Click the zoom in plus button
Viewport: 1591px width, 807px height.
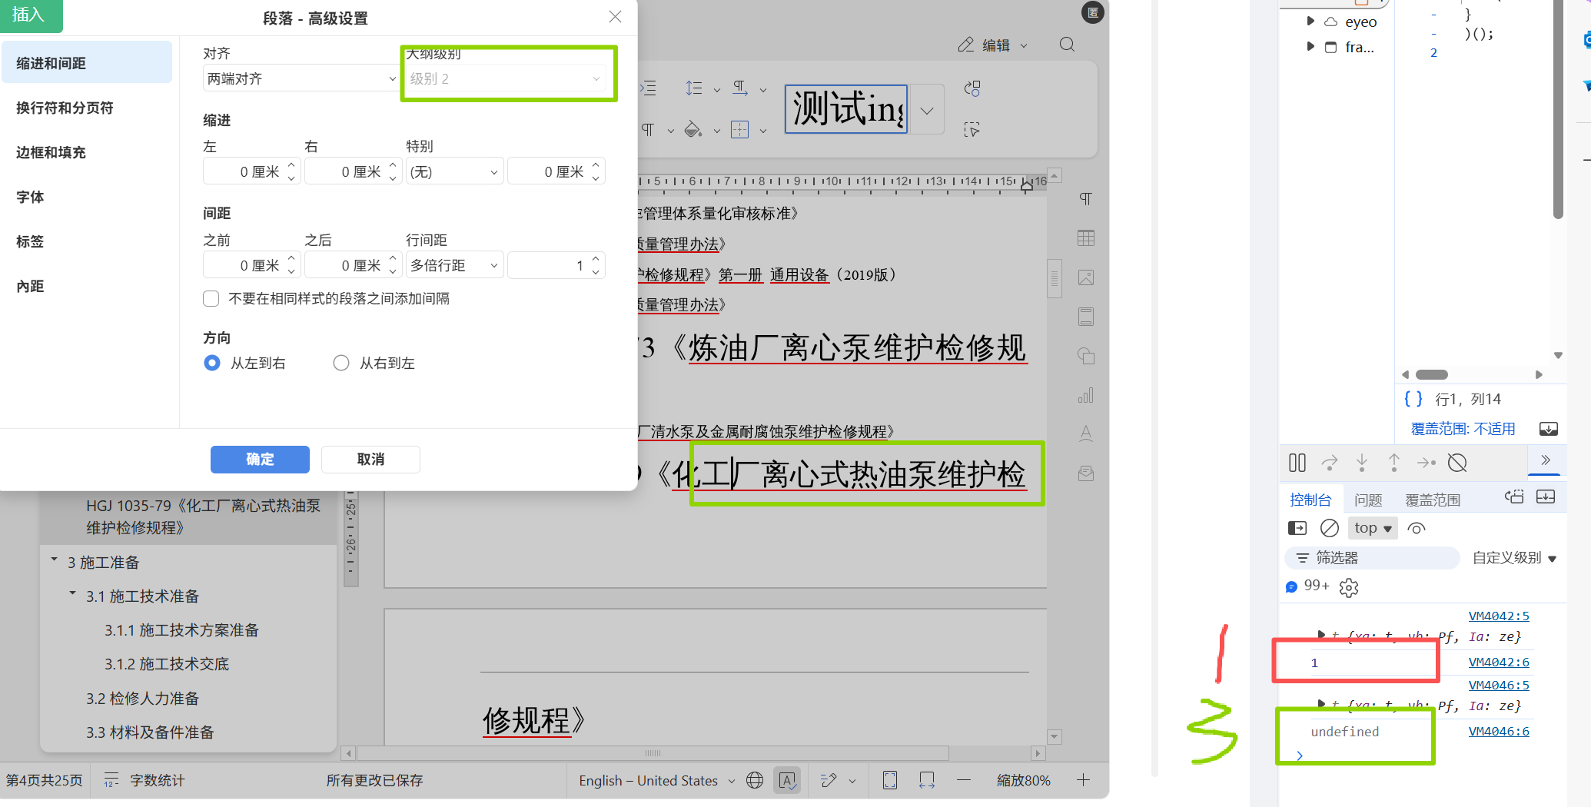coord(1083,780)
